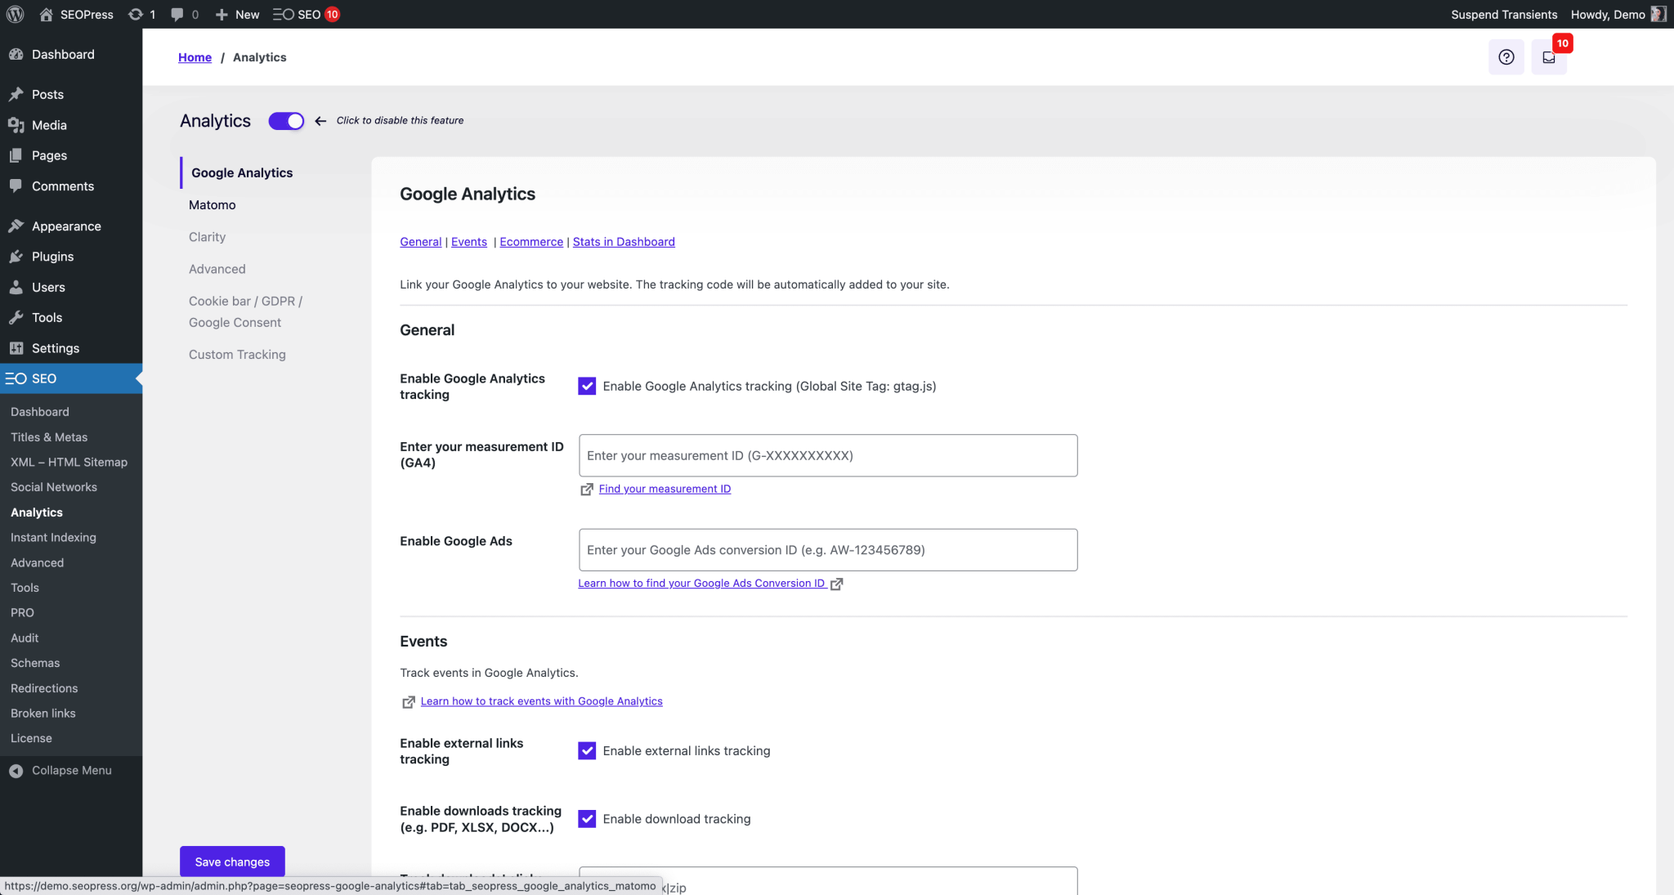Open help question mark icon
The image size is (1674, 895).
(1506, 57)
